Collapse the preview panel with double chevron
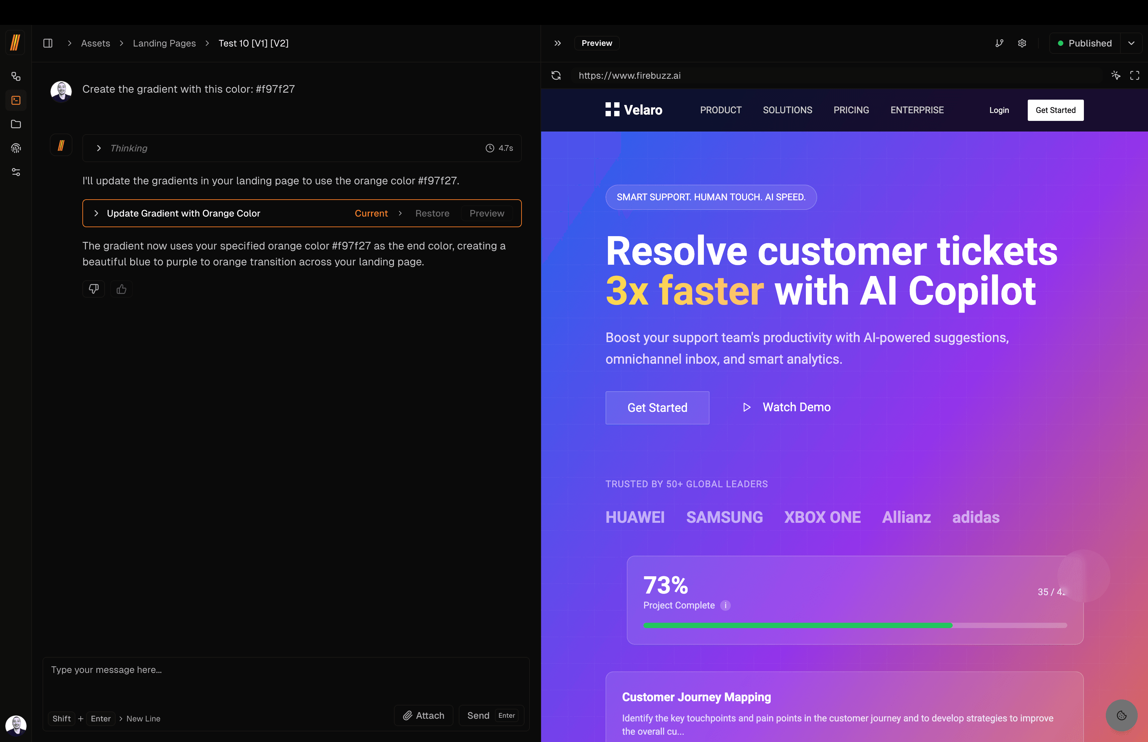This screenshot has width=1148, height=742. click(557, 44)
